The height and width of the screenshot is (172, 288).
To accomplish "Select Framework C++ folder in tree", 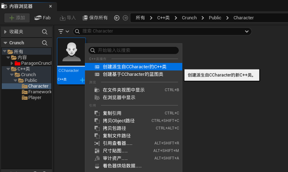I will pos(37,92).
